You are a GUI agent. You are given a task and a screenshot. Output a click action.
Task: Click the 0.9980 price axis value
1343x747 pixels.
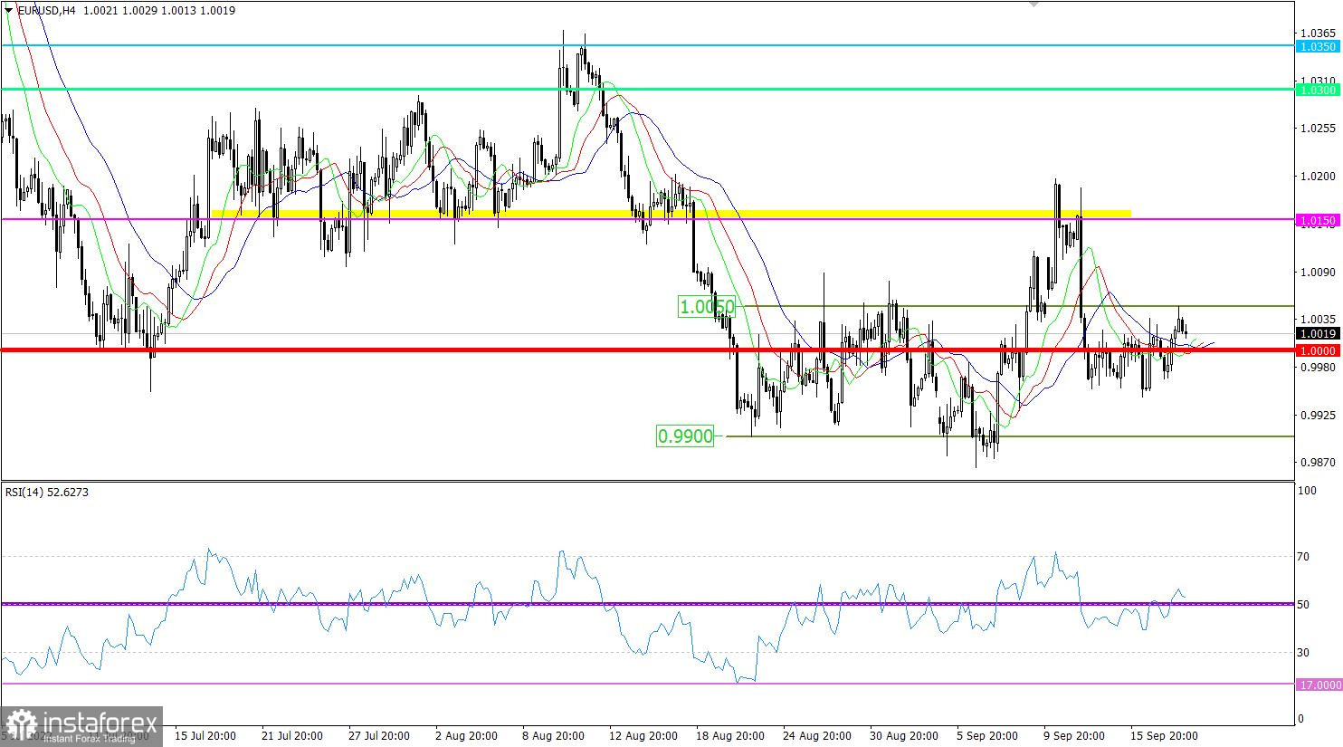pos(1317,368)
